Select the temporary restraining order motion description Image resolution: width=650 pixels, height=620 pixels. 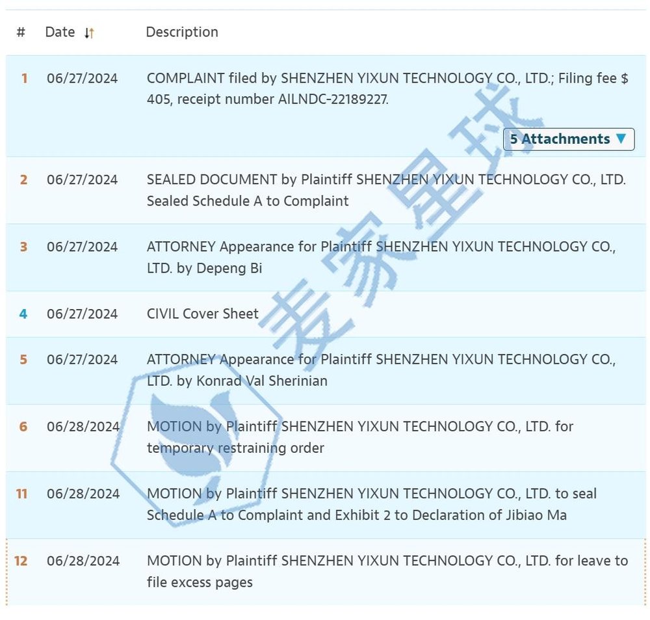pos(360,437)
